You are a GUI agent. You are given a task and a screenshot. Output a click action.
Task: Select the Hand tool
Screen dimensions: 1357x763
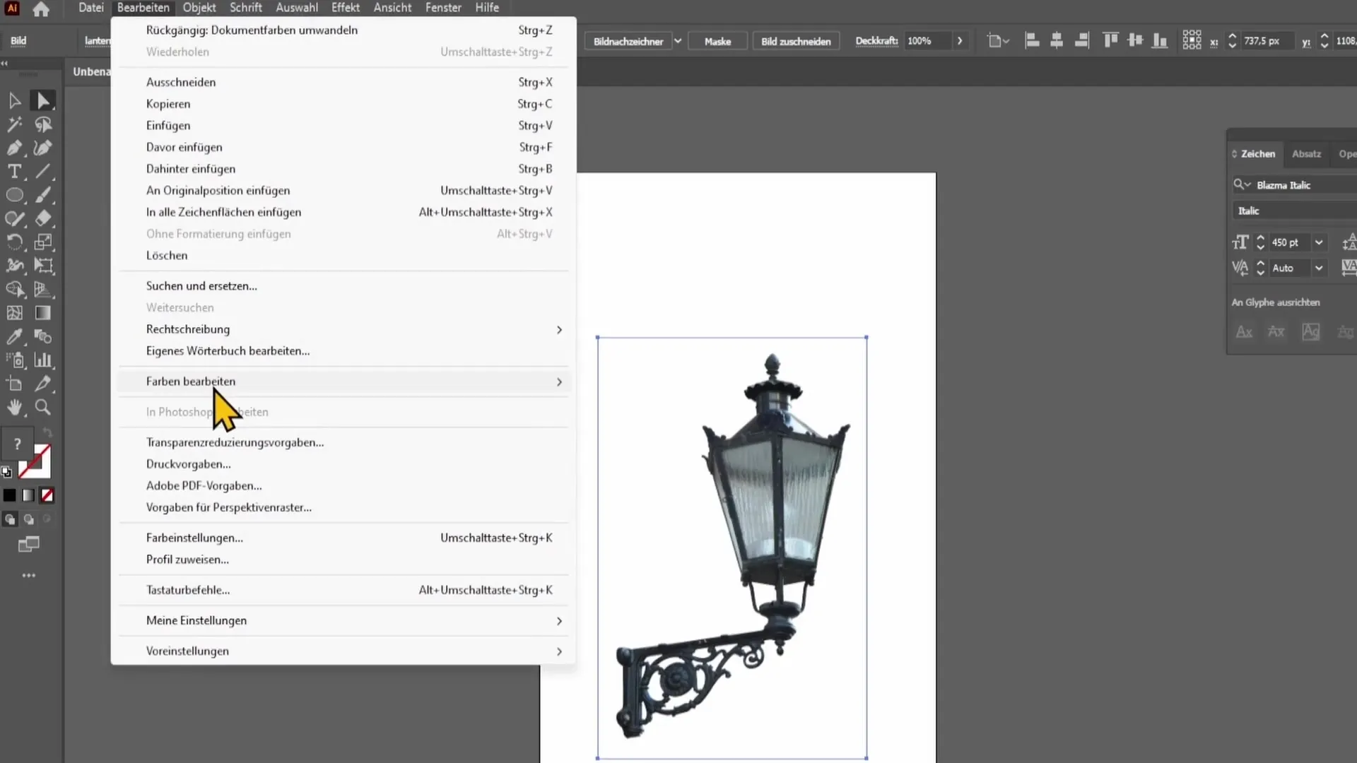pyautogui.click(x=14, y=408)
